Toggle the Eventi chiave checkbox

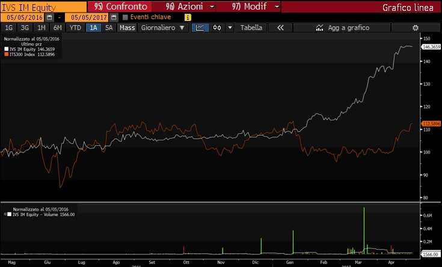126,17
